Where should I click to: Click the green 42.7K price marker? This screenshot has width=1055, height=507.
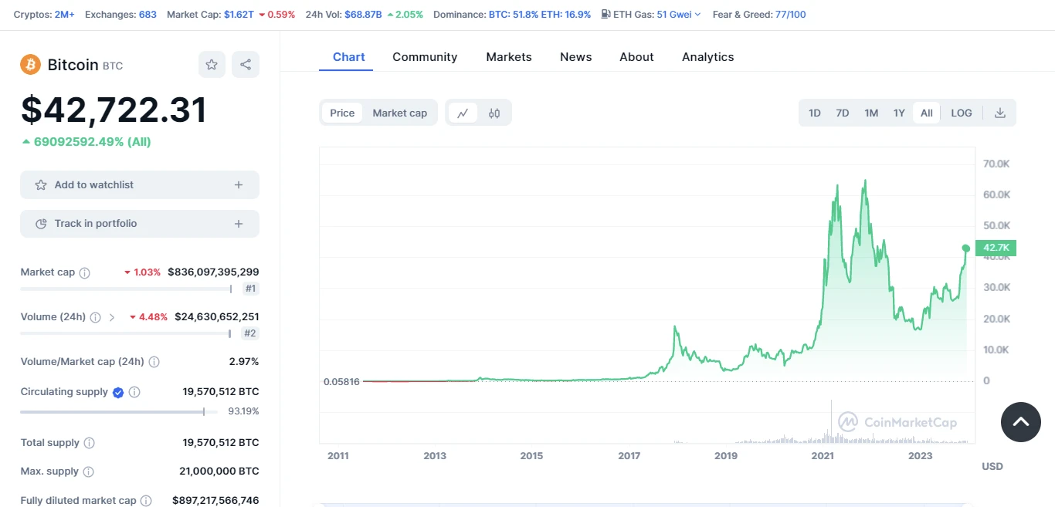pos(996,248)
